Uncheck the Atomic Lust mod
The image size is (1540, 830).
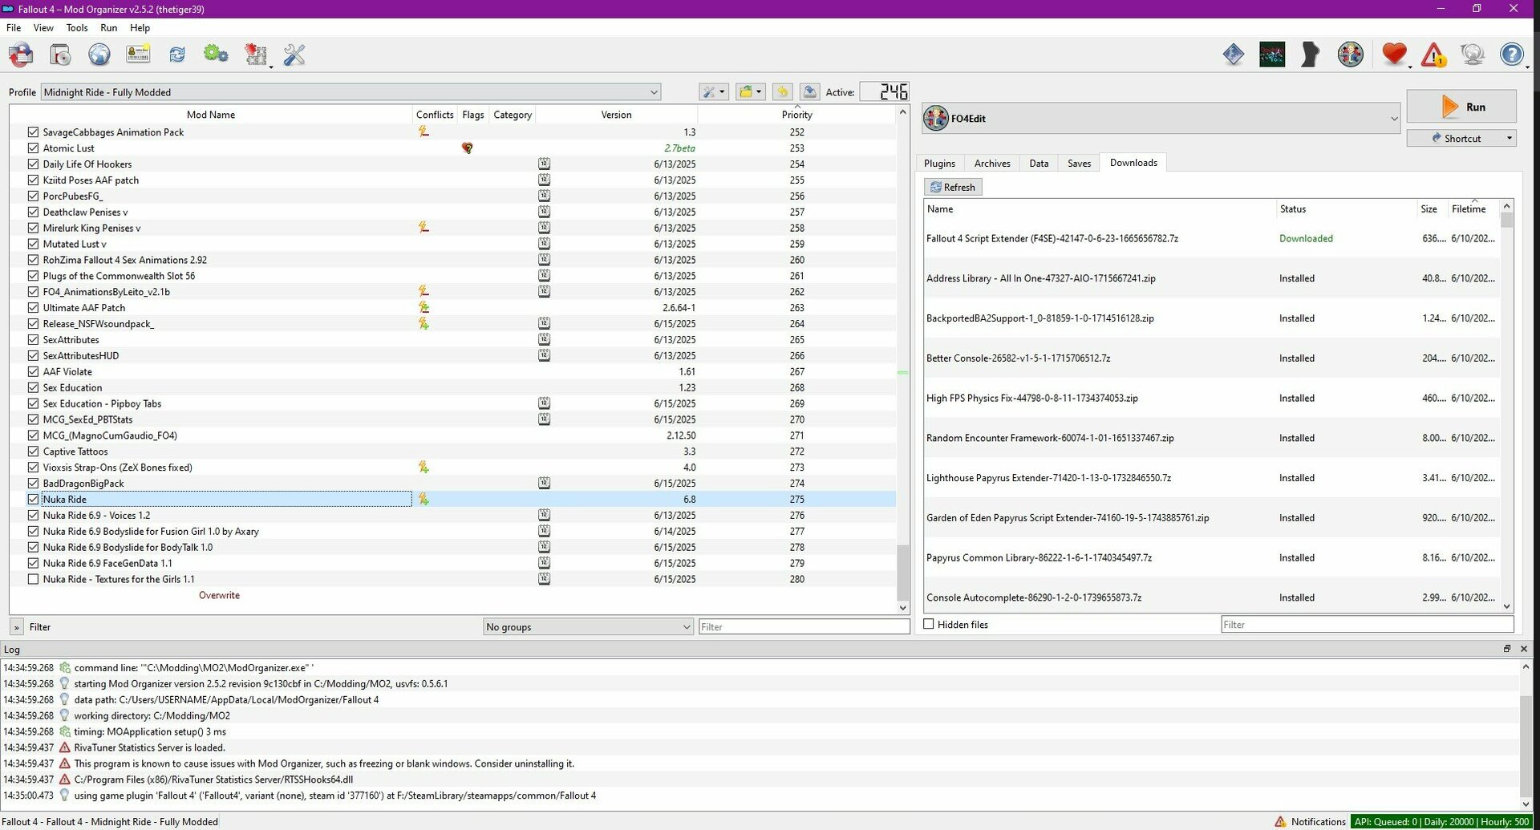click(33, 148)
